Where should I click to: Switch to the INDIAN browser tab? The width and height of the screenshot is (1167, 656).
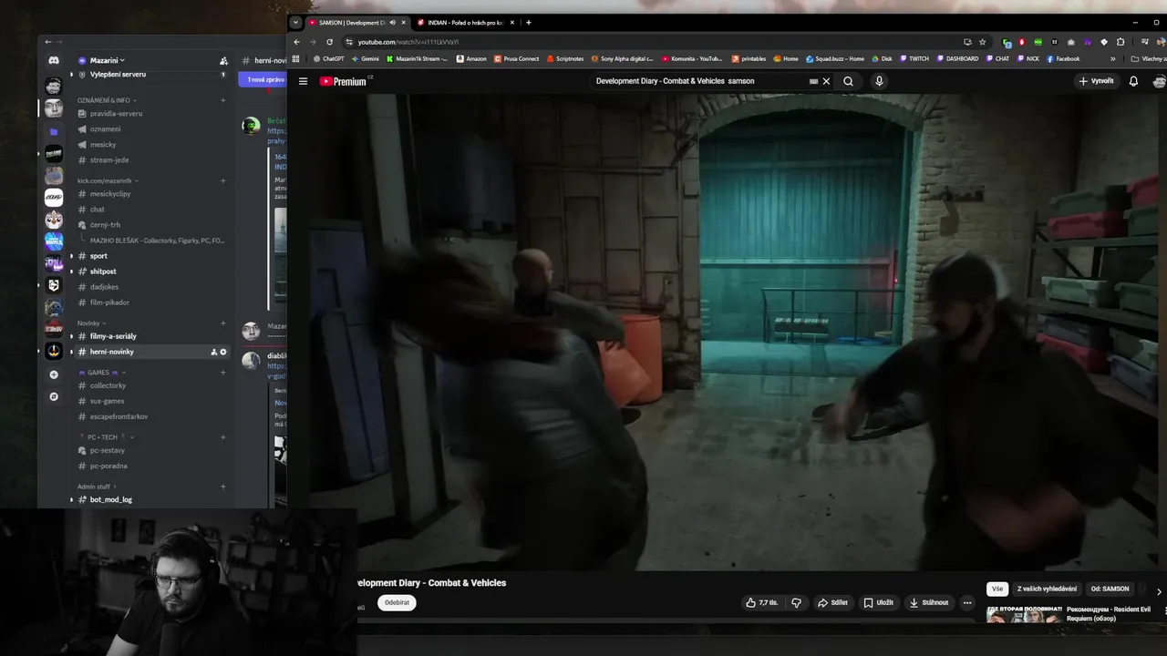click(x=465, y=22)
